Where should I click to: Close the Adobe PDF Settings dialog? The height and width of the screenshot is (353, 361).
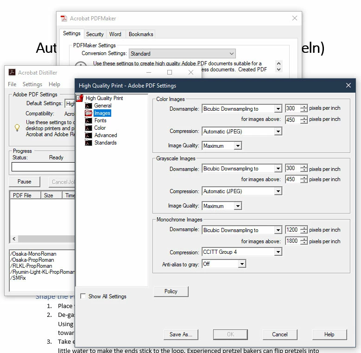pos(348,85)
